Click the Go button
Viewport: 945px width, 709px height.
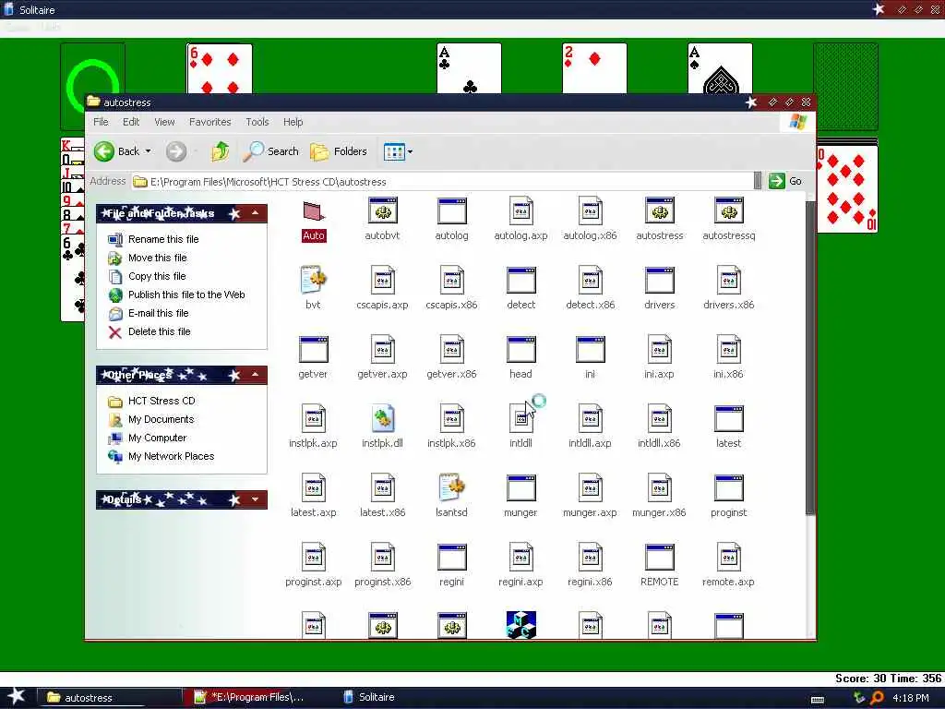tap(786, 181)
